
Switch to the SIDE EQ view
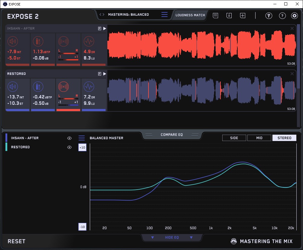234,138
